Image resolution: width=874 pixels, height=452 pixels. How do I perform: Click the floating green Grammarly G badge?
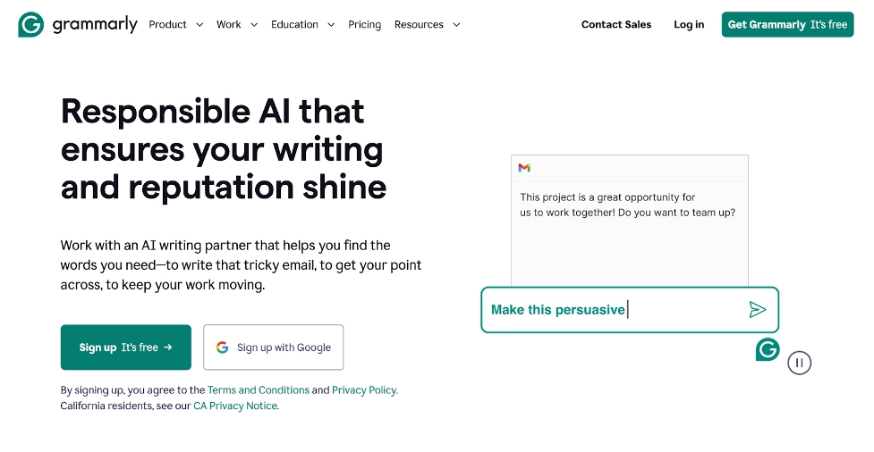pyautogui.click(x=768, y=349)
